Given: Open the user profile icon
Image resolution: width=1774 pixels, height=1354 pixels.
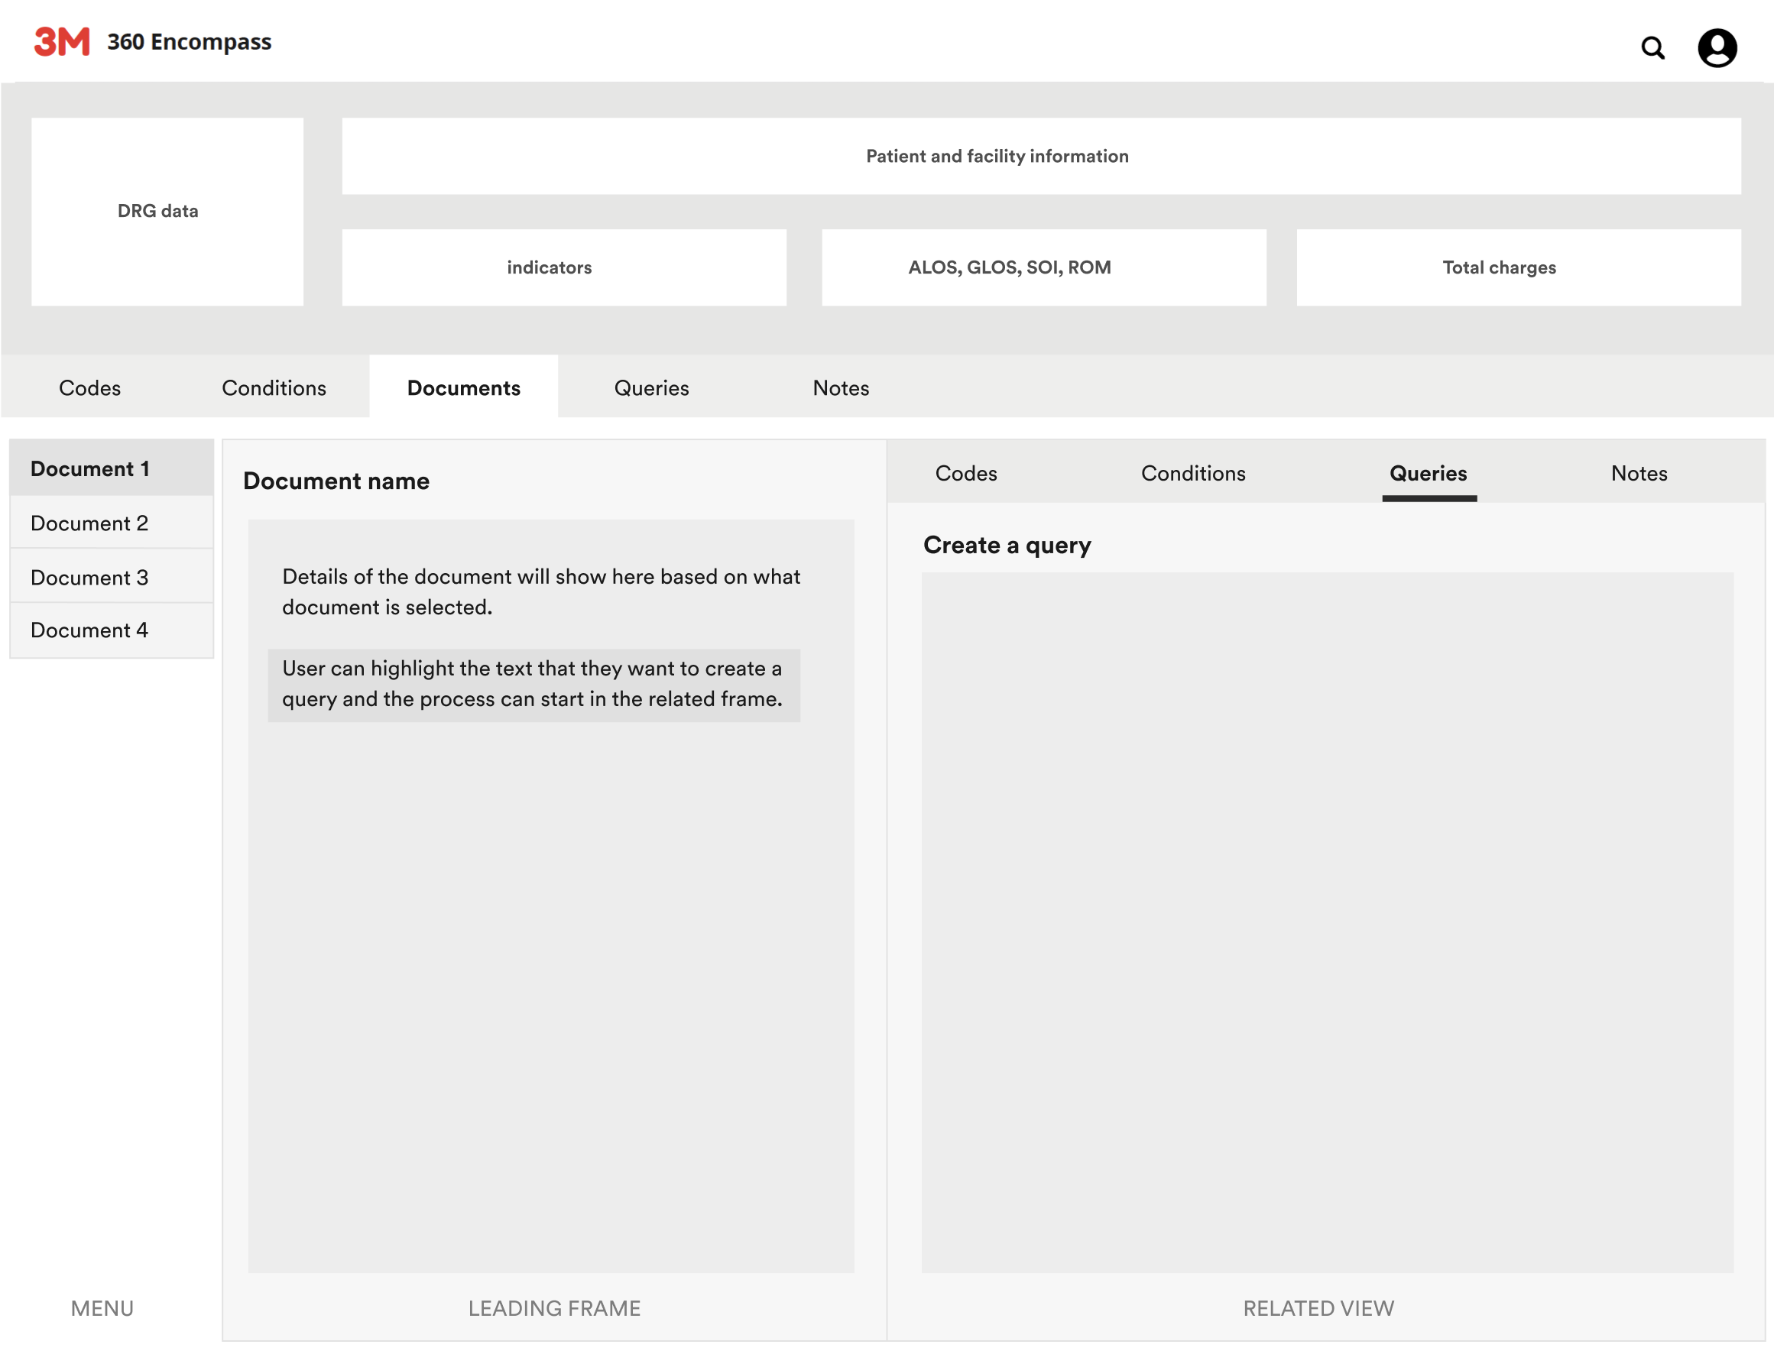Looking at the screenshot, I should [1717, 48].
